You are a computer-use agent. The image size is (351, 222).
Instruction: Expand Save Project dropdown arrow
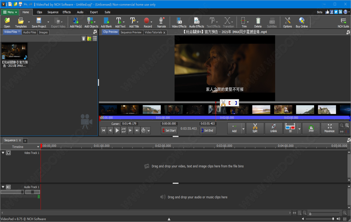(48, 22)
